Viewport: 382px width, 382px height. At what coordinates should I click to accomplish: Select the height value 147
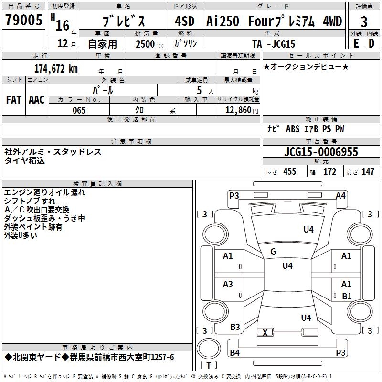[x=368, y=171]
